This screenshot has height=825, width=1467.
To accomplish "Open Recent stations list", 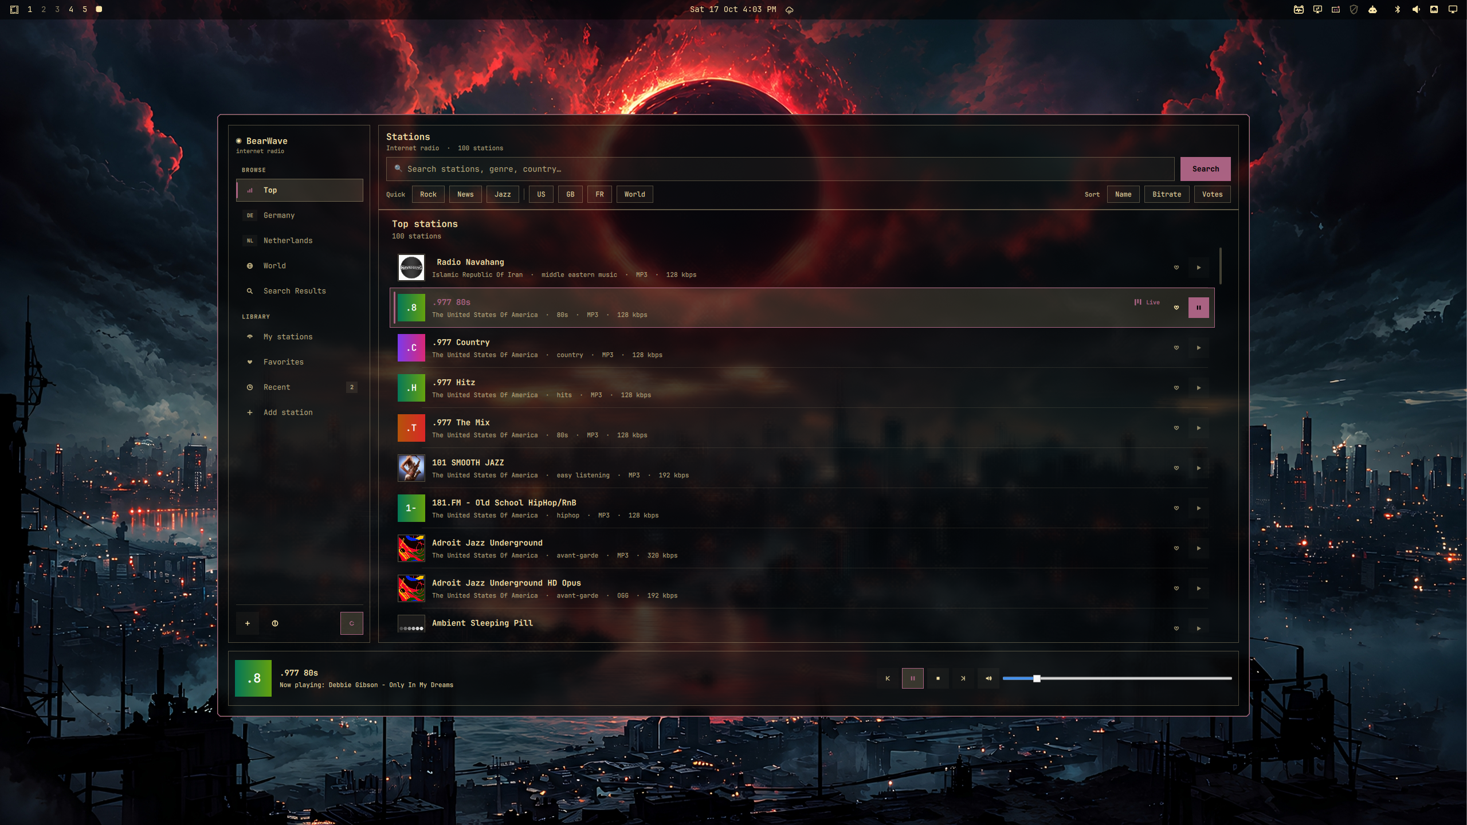I will [x=300, y=387].
